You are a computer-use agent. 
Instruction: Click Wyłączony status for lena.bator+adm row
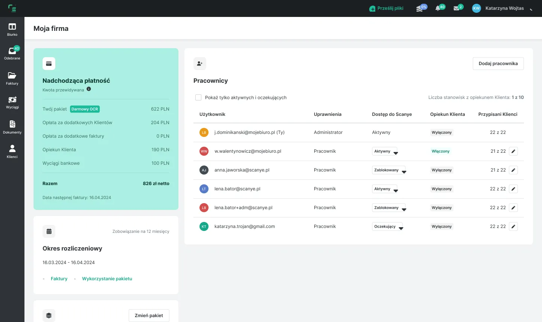pyautogui.click(x=442, y=208)
